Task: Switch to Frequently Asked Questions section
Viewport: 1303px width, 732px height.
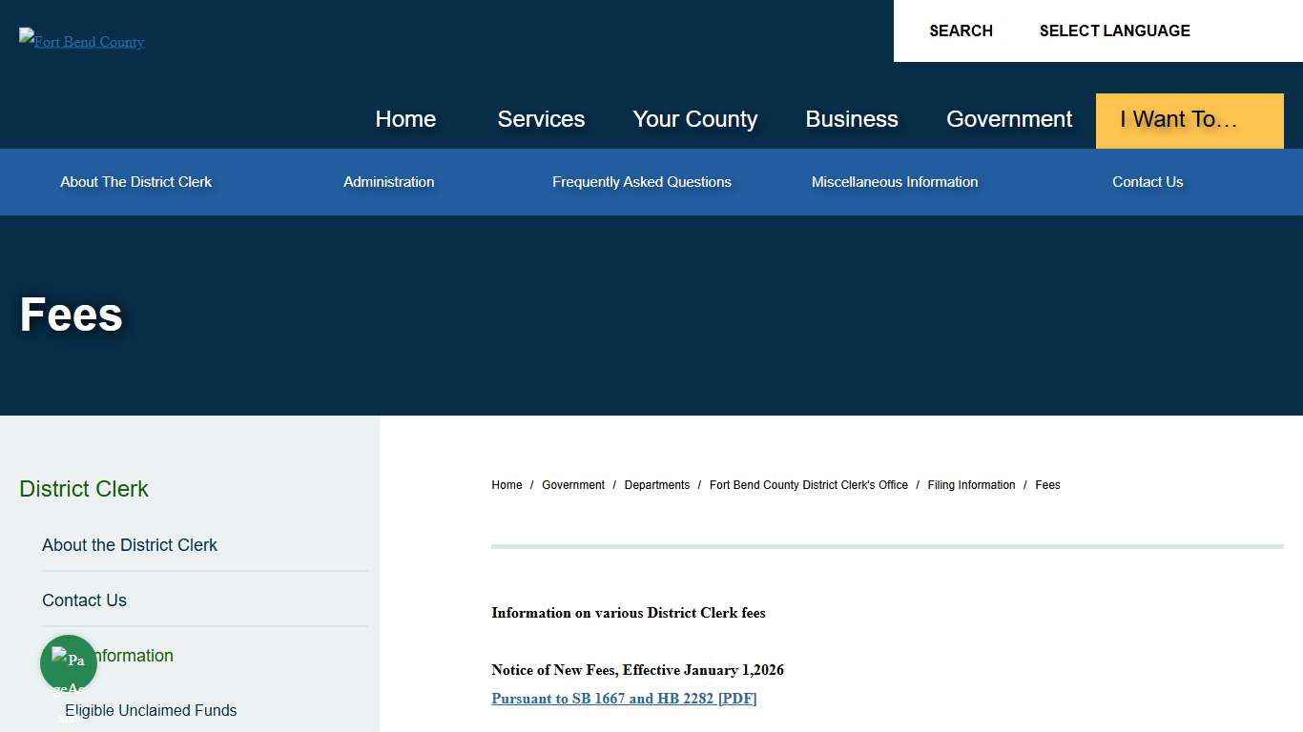Action: (x=641, y=181)
